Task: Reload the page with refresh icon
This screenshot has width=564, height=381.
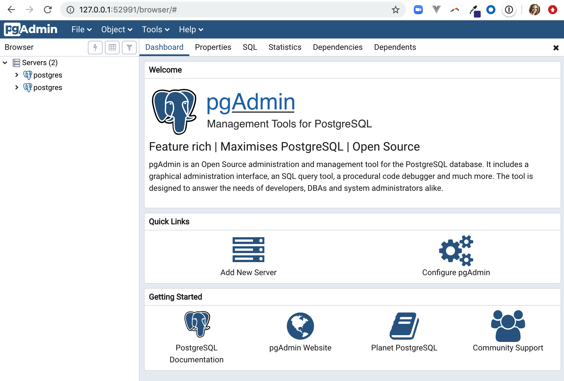Action: click(48, 10)
